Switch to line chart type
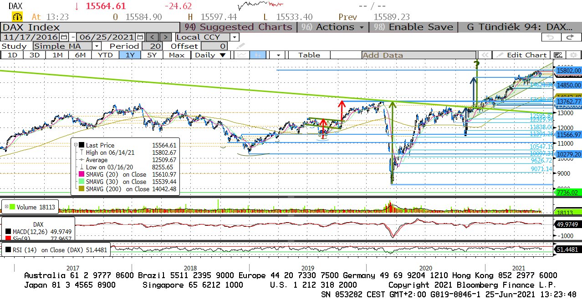The width and height of the screenshot is (582, 305). click(242, 55)
